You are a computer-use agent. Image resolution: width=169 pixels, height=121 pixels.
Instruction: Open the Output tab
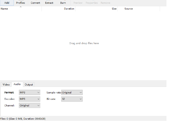pos(29,84)
